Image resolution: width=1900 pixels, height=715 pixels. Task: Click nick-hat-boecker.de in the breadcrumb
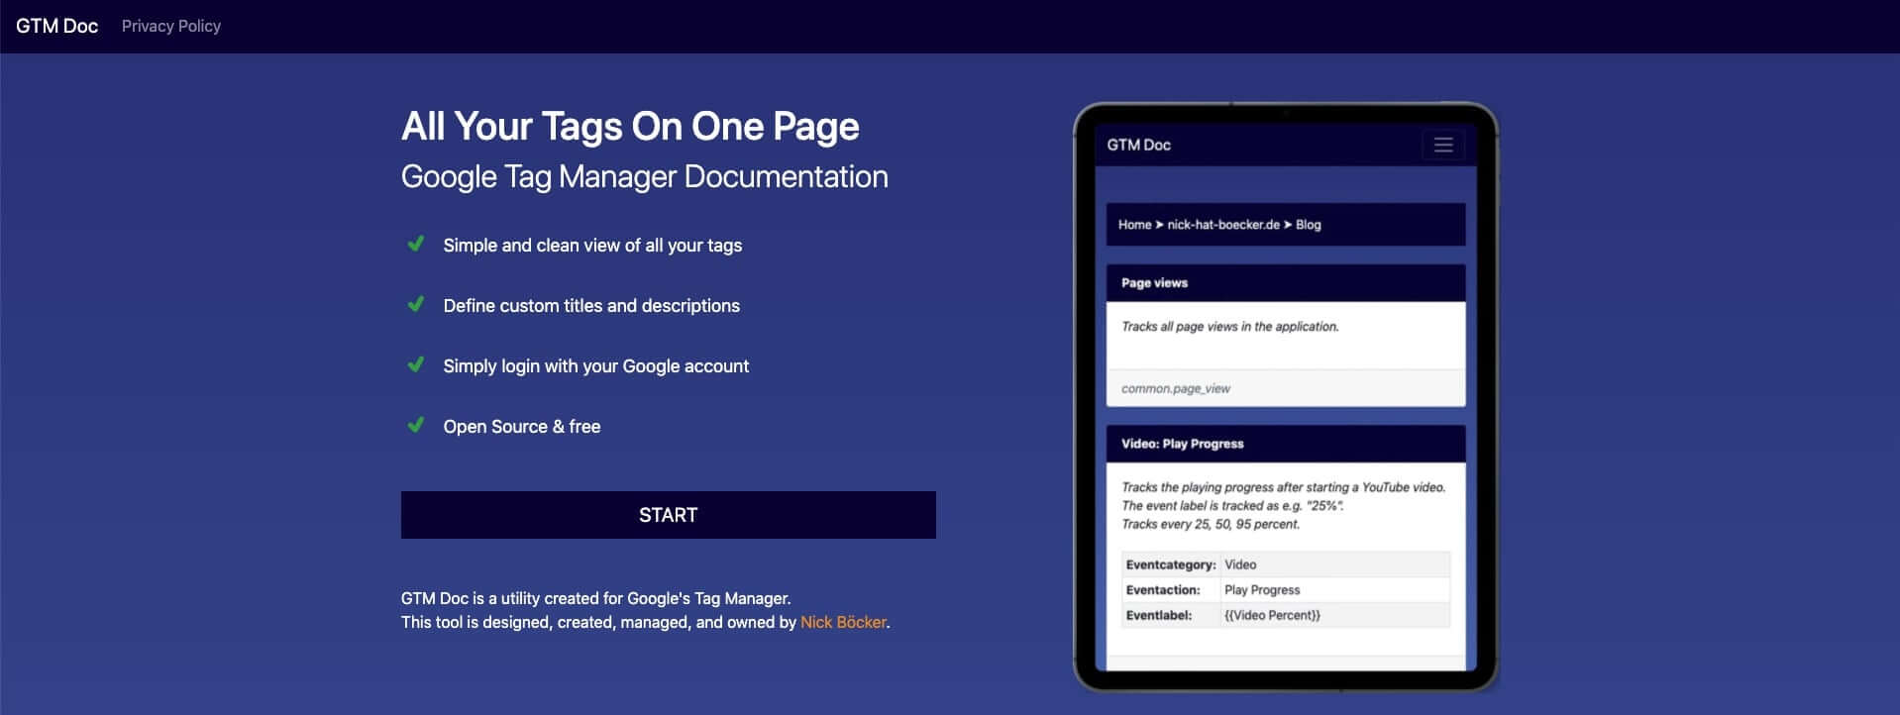(x=1222, y=225)
